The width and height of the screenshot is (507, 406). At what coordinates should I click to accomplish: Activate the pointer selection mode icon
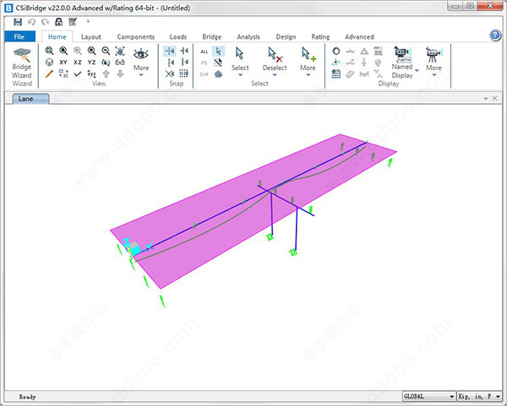[218, 51]
